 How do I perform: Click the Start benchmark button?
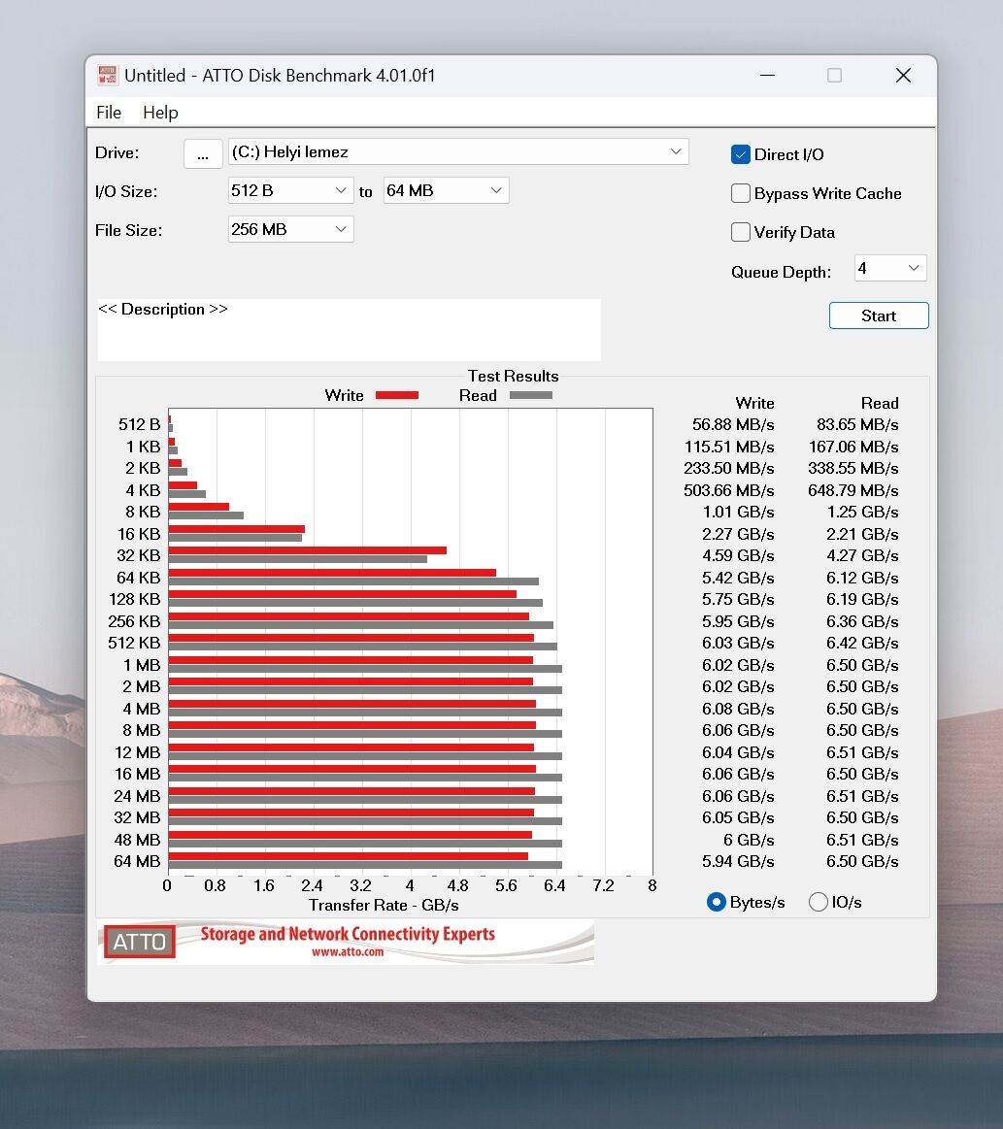[879, 315]
